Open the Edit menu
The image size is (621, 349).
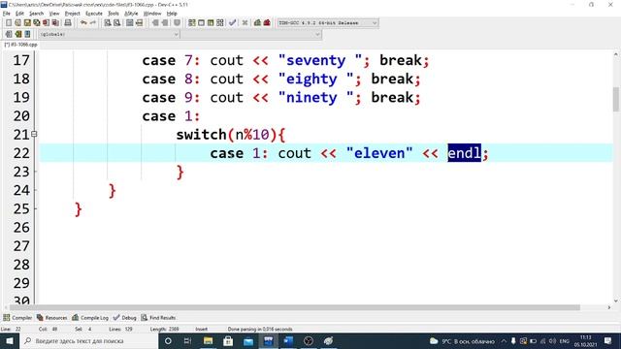(19, 14)
